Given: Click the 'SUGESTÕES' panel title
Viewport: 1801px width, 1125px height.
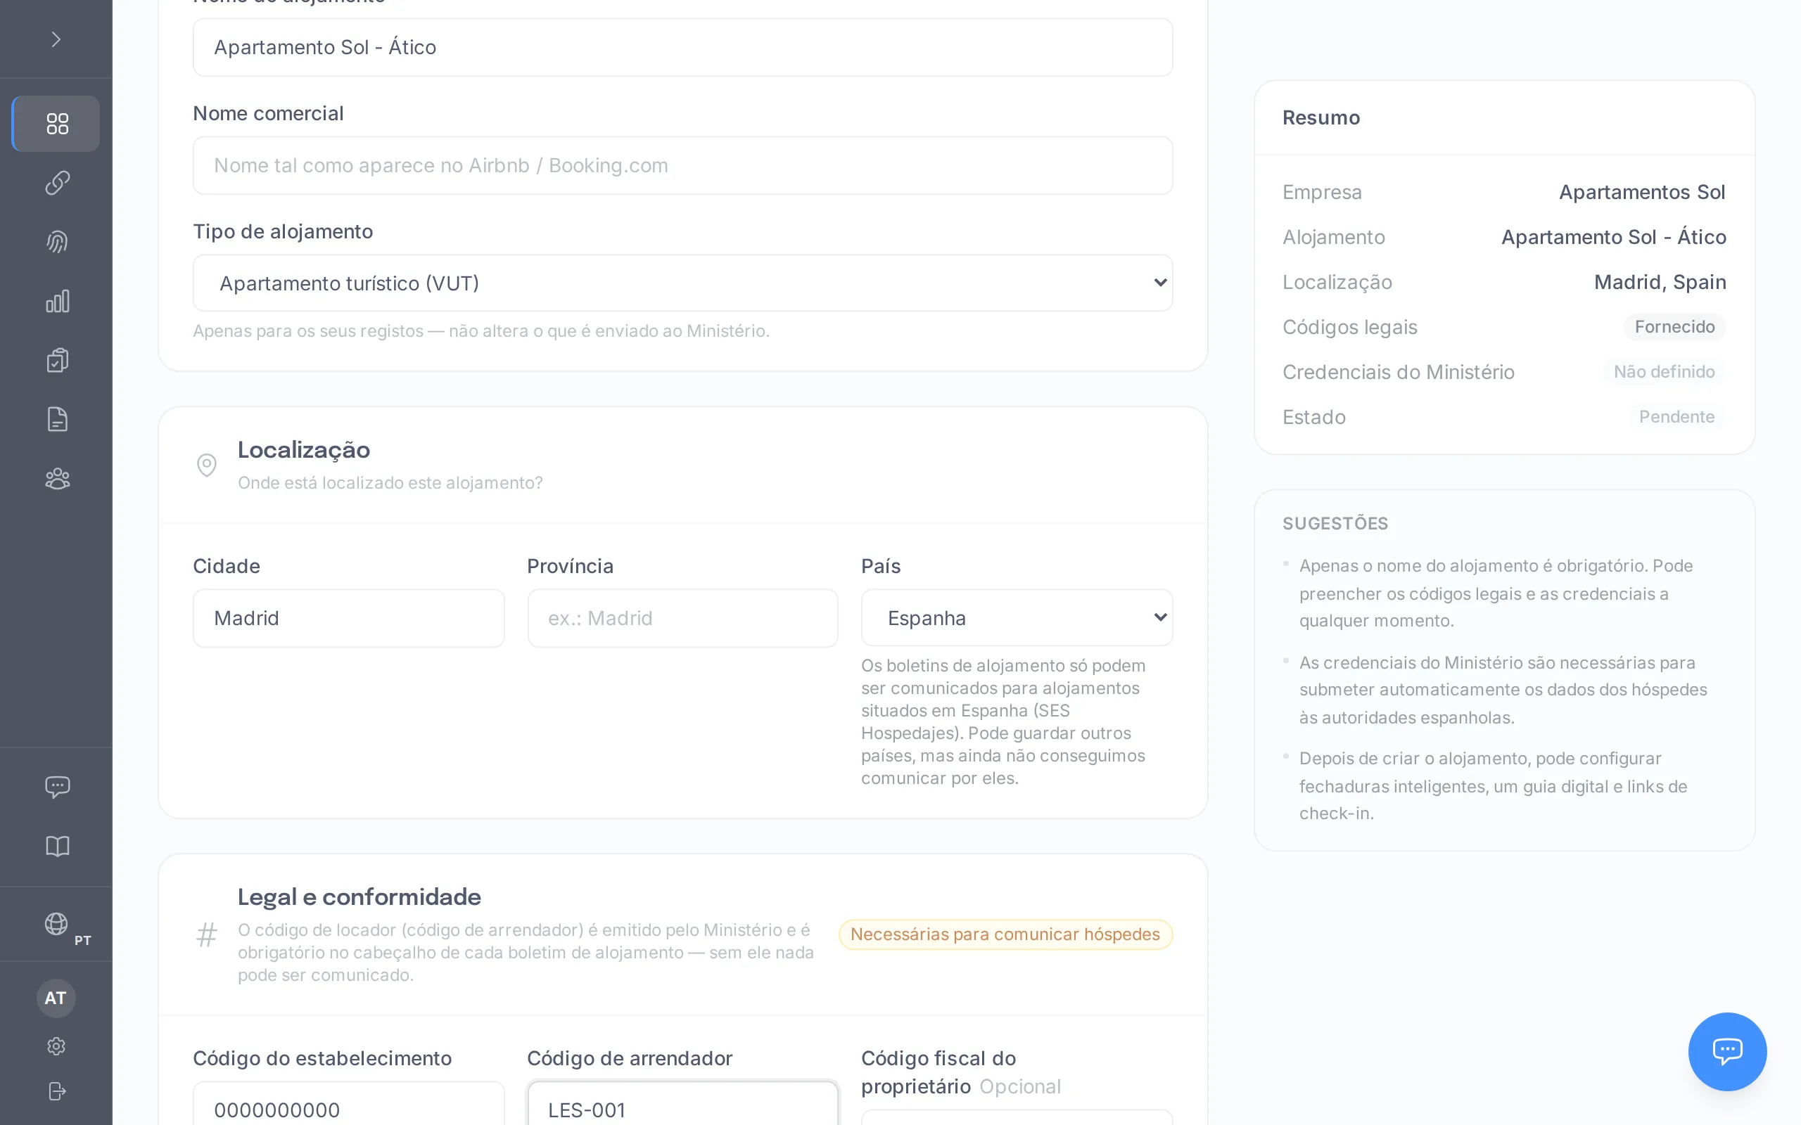Looking at the screenshot, I should click(1335, 524).
